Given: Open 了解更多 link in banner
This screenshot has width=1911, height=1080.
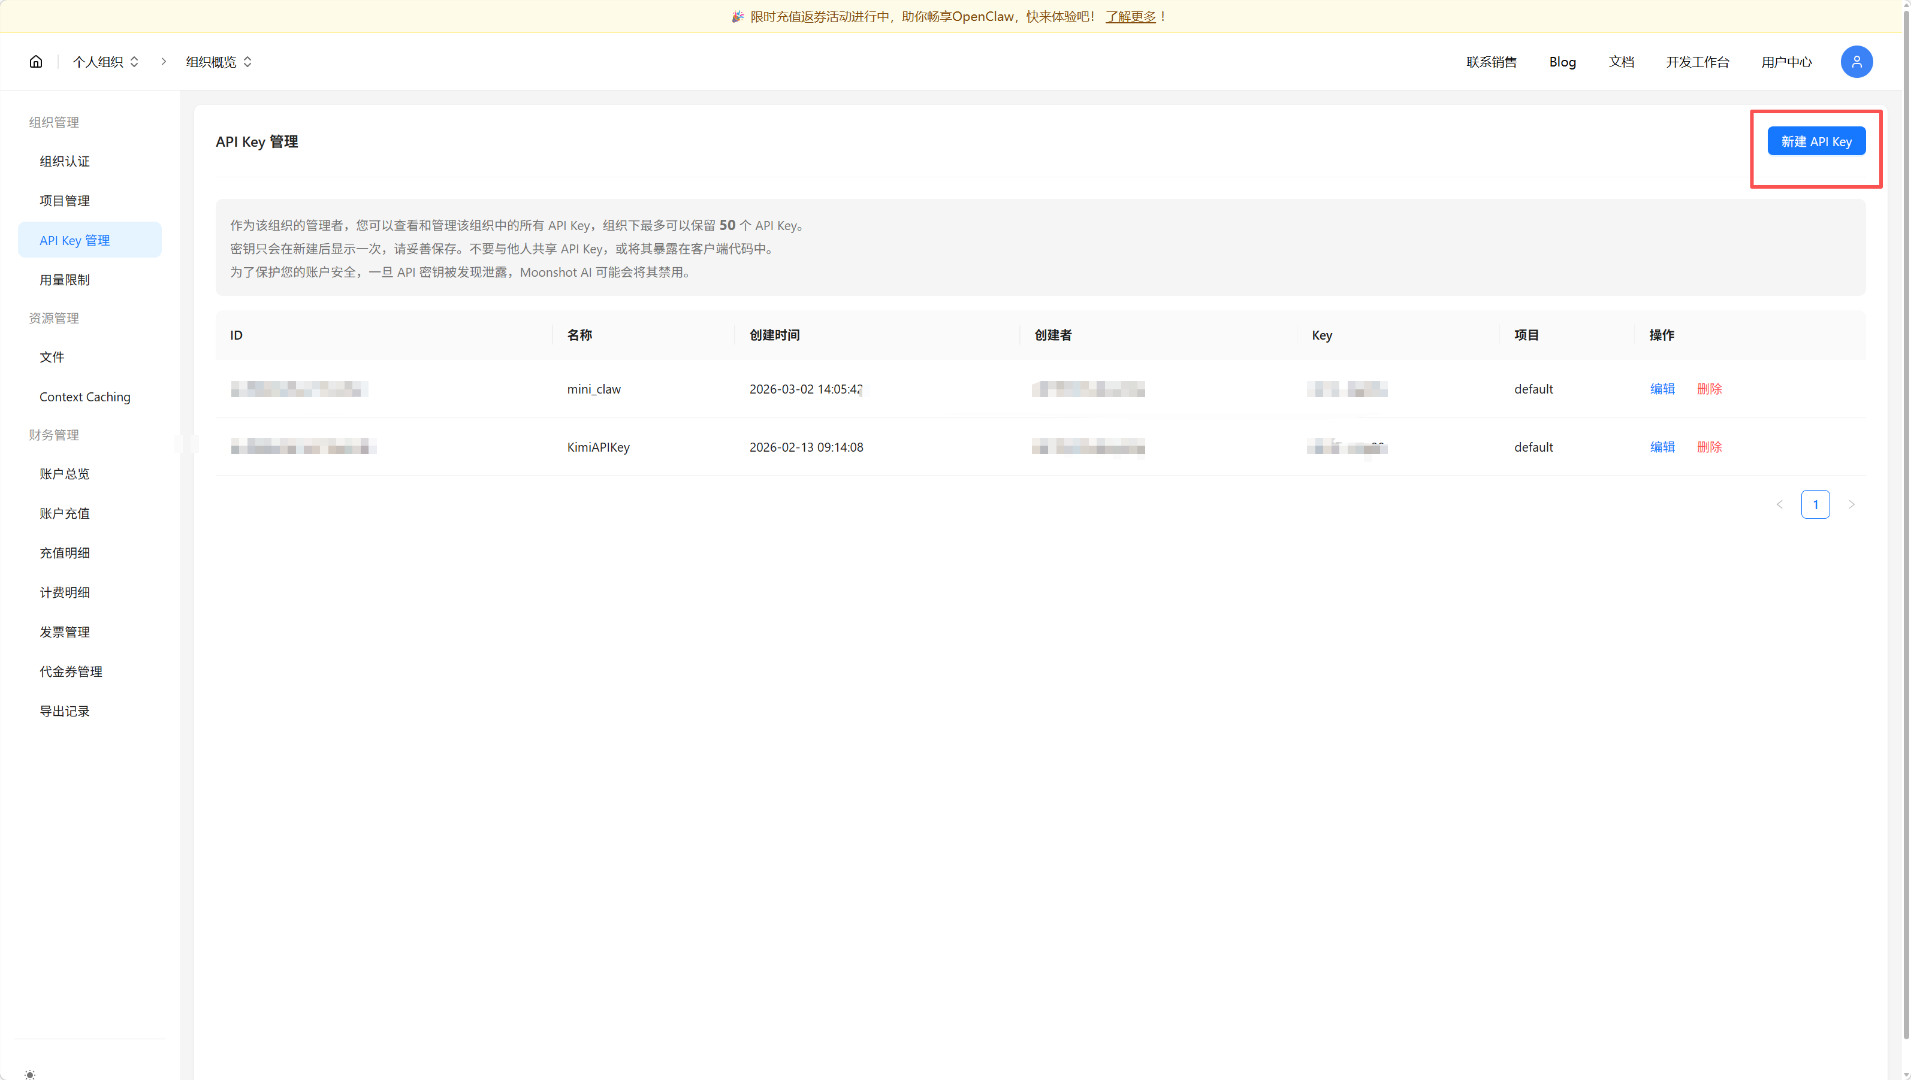Looking at the screenshot, I should (x=1131, y=16).
